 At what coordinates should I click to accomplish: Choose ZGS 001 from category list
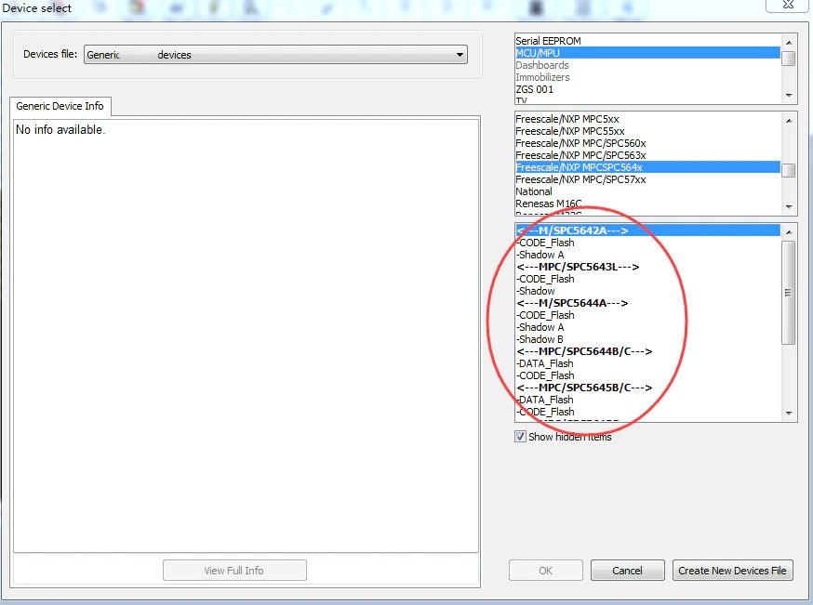(535, 89)
